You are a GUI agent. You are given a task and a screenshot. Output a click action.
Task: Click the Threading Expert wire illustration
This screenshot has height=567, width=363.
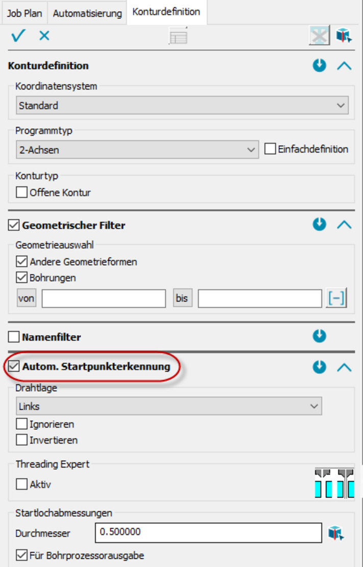pos(334,483)
